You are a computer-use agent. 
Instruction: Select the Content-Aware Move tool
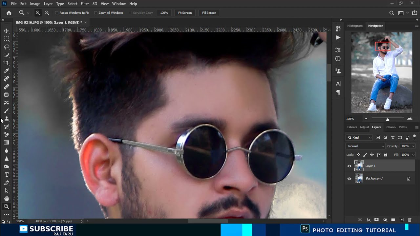(6, 103)
